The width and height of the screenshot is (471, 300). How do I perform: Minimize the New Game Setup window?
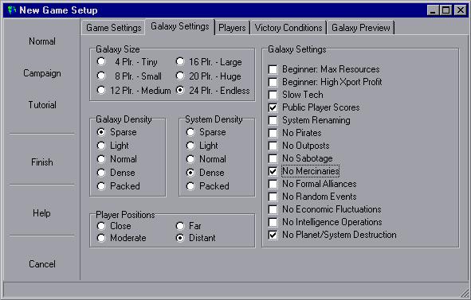click(433, 10)
